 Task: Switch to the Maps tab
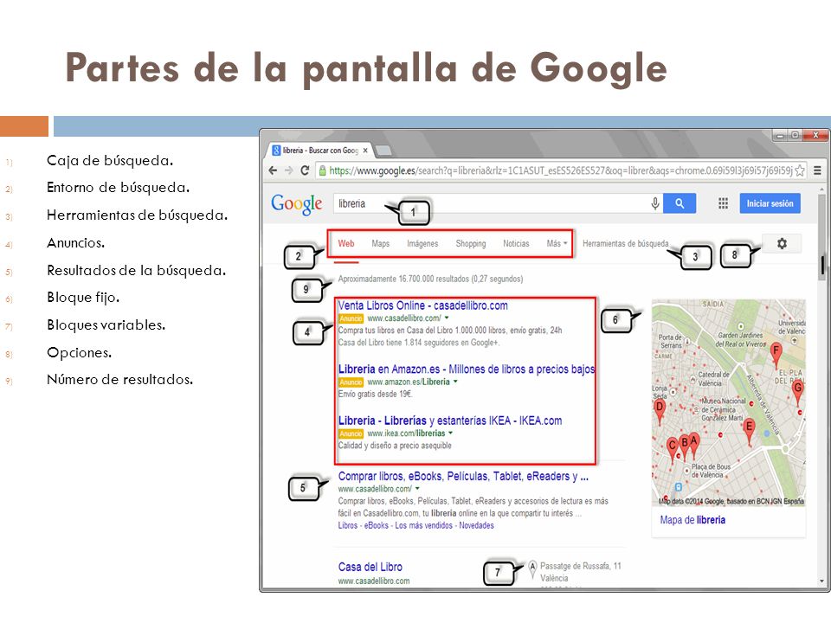[x=381, y=244]
